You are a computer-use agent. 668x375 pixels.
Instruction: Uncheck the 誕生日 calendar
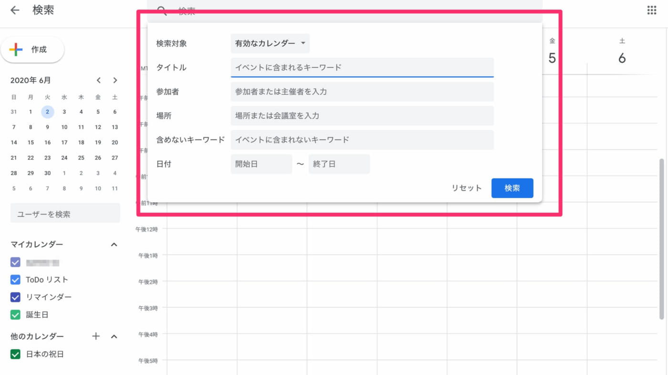click(15, 315)
